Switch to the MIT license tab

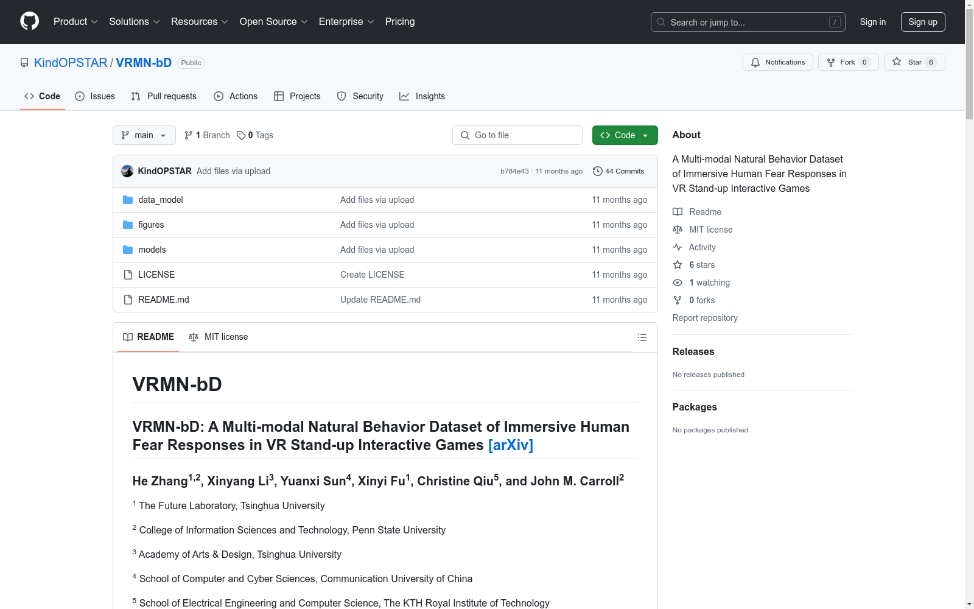tap(219, 337)
